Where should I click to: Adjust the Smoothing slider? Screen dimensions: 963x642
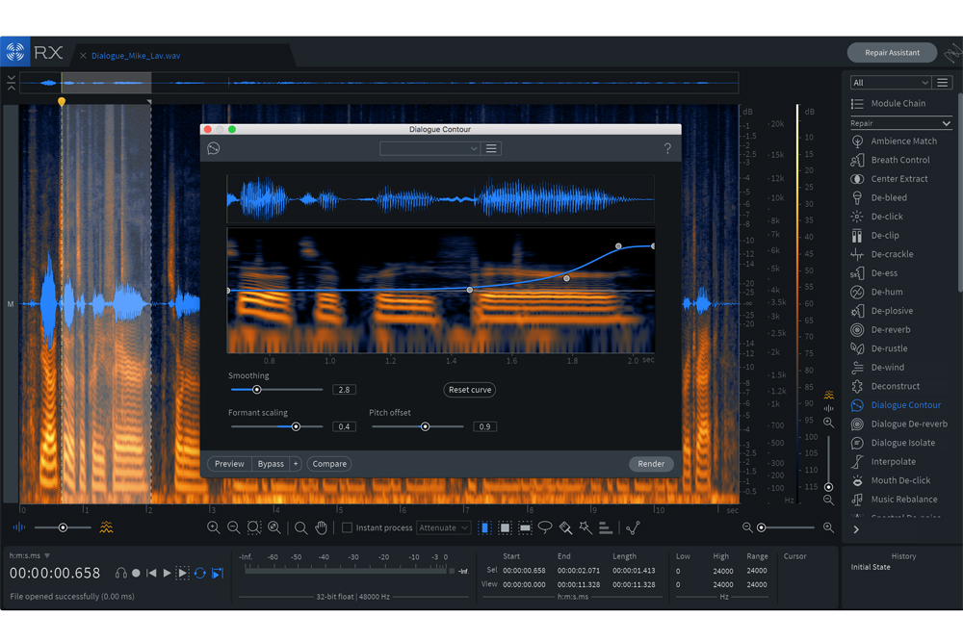(257, 390)
